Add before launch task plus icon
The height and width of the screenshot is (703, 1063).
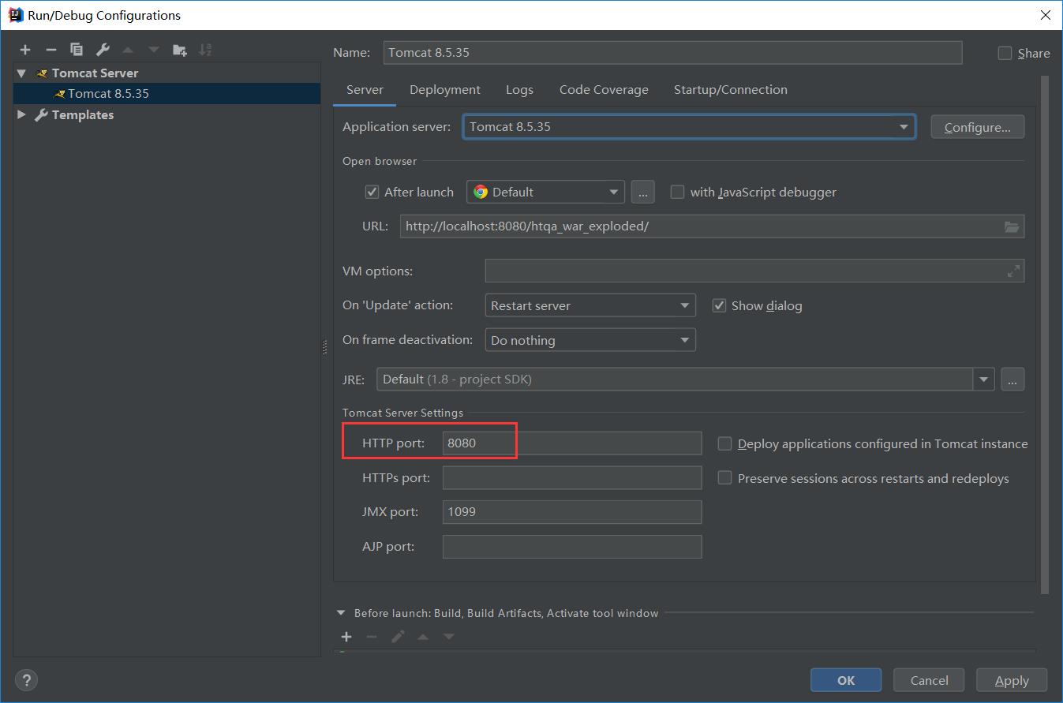346,637
